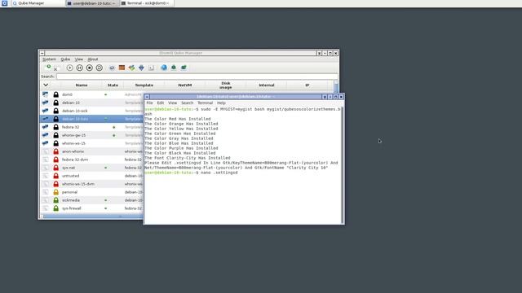Click the red lock icon for sys-net
Image resolution: width=522 pixels, height=293 pixels.
tap(56, 168)
